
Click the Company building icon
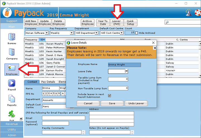12,52
